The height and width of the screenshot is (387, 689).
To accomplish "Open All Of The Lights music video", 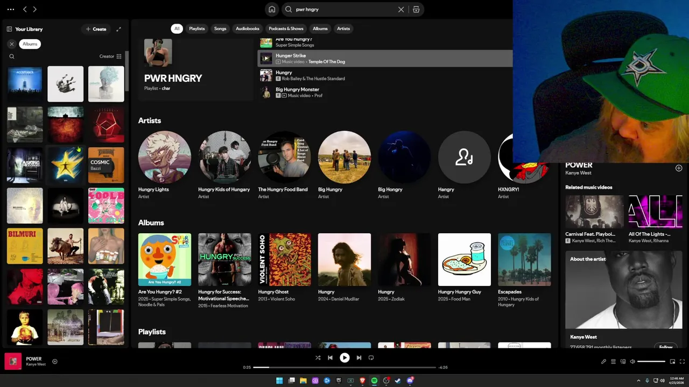I will pos(656,219).
